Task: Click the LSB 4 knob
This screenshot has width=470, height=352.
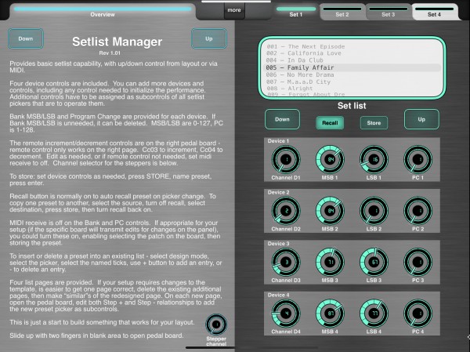Action: [374, 314]
